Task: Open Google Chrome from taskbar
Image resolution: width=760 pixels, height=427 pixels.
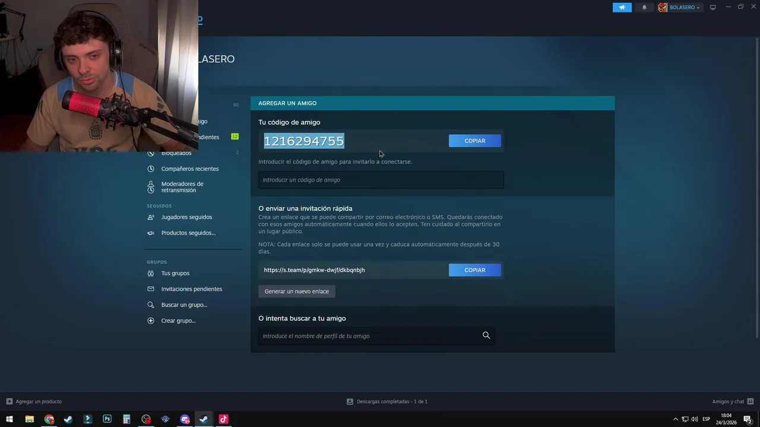Action: (x=49, y=419)
